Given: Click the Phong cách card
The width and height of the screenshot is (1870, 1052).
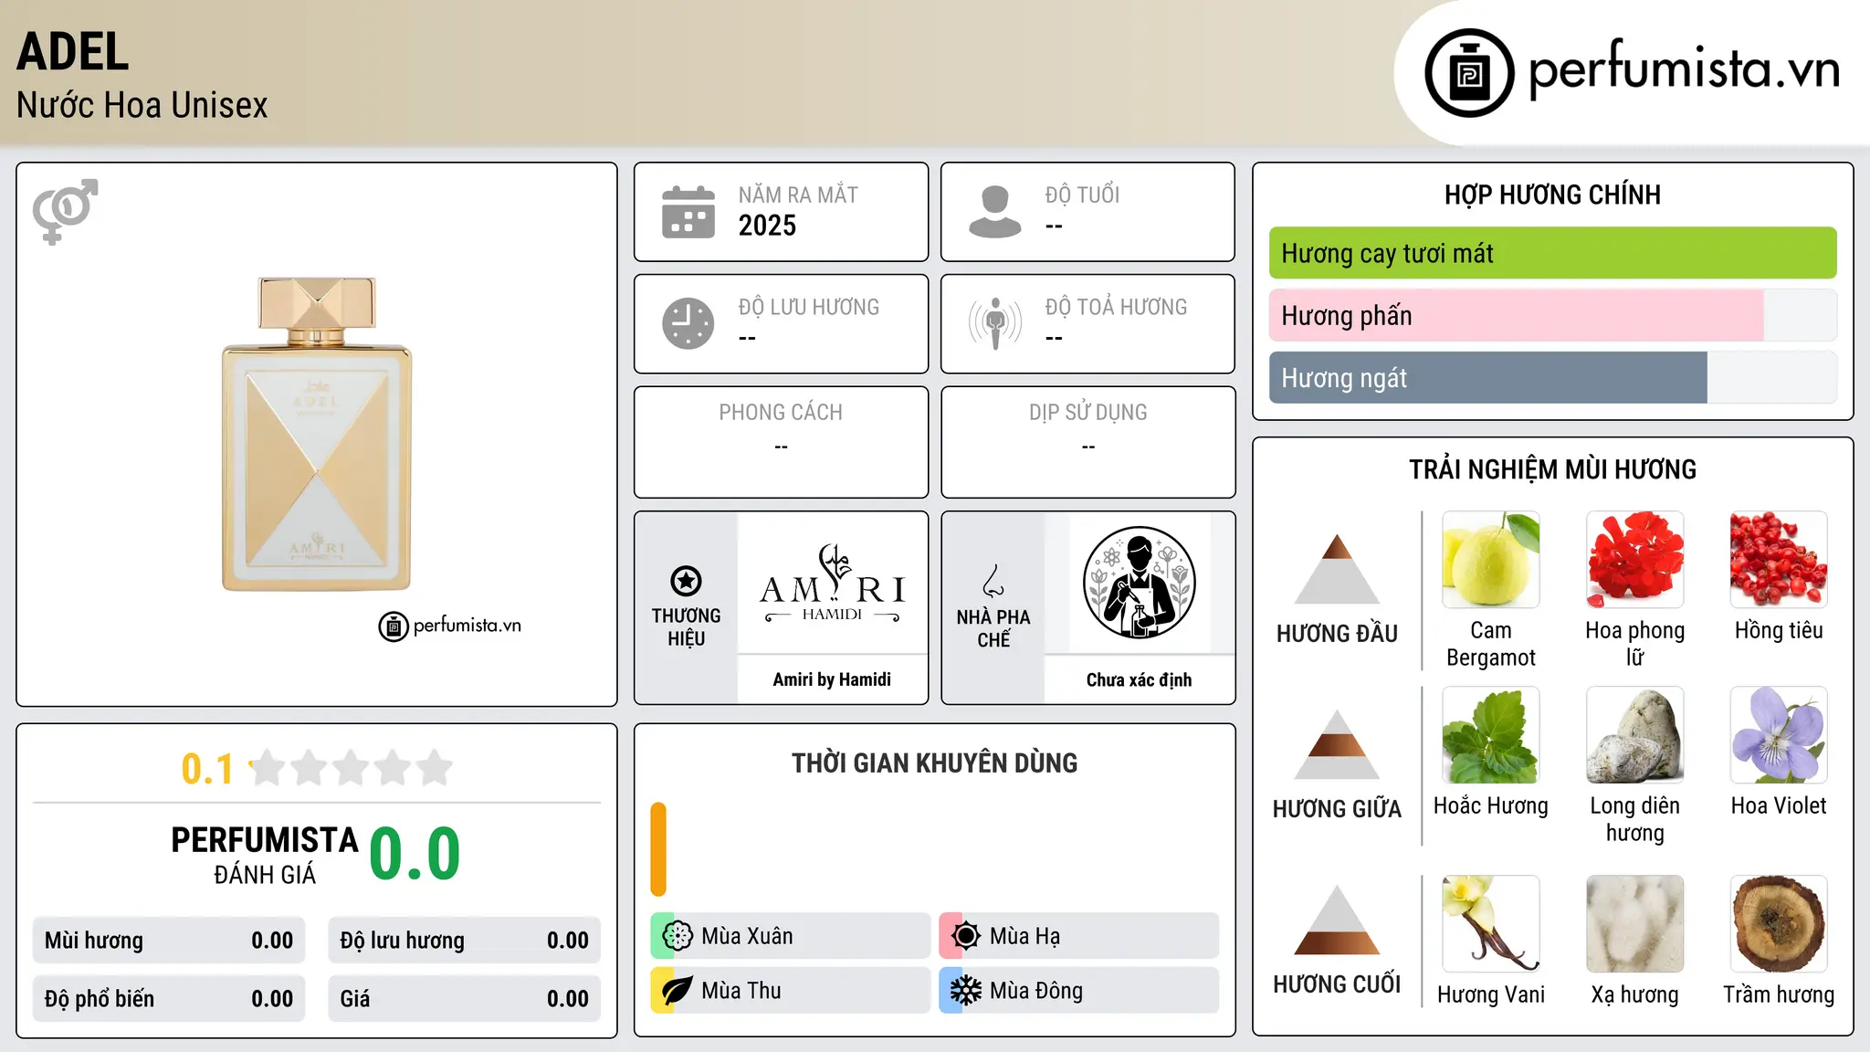Looking at the screenshot, I should 781,442.
